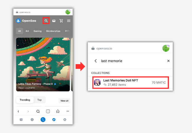
Task: Clear the search with the X icon
Action: 168,61
